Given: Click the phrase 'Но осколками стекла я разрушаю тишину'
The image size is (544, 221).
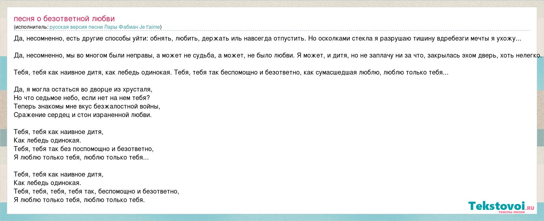Looking at the screenshot, I should 368,39.
